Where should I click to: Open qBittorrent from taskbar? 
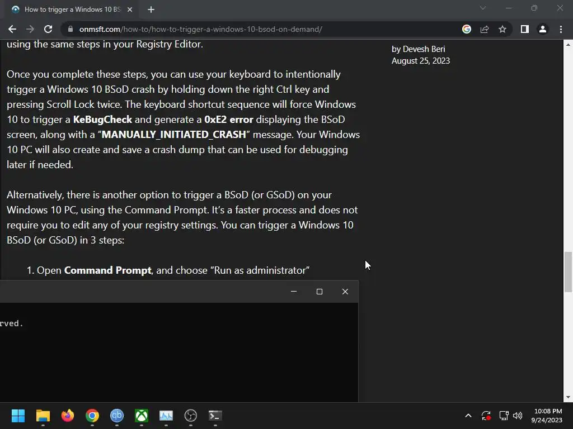pyautogui.click(x=117, y=416)
